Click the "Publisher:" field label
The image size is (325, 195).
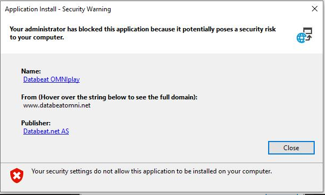tap(36, 123)
